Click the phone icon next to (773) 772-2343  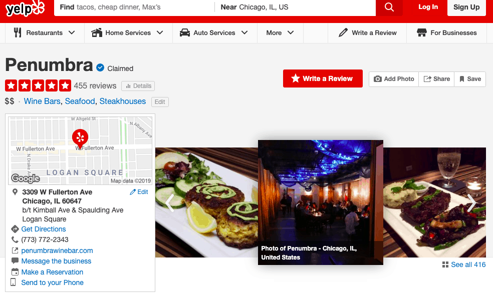tap(15, 239)
